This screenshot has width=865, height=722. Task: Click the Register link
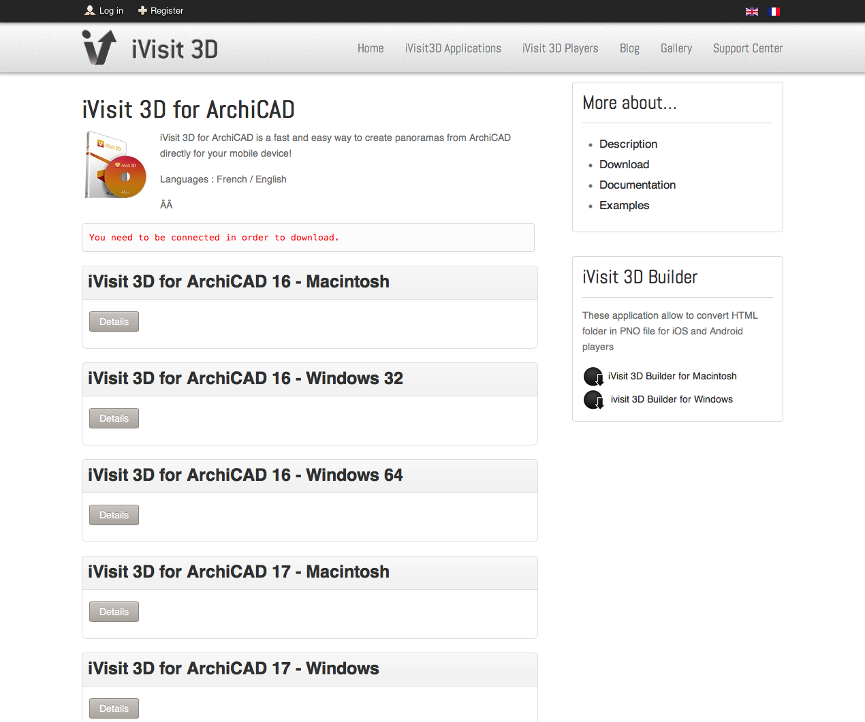point(167,11)
